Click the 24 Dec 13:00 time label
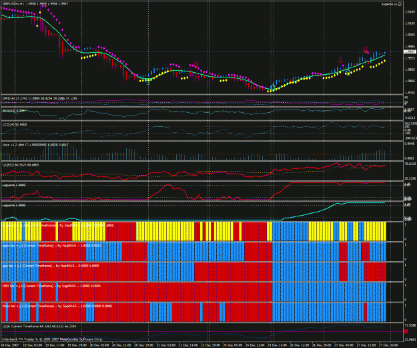417x348 pixels. point(255,345)
